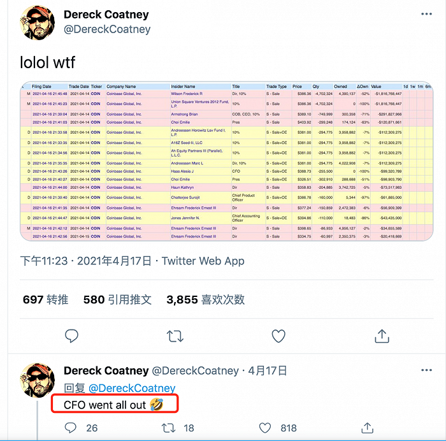Retweet the 'CFO went all out' reply
Viewport: 446px width, 441px height.
170,428
